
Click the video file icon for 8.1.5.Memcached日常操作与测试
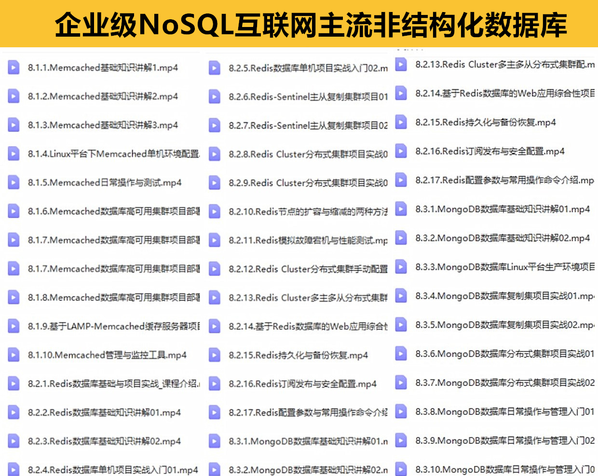[x=14, y=182]
